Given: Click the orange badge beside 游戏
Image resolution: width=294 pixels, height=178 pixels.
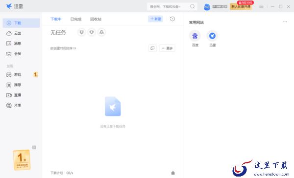Looking at the screenshot, I should (x=36, y=75).
